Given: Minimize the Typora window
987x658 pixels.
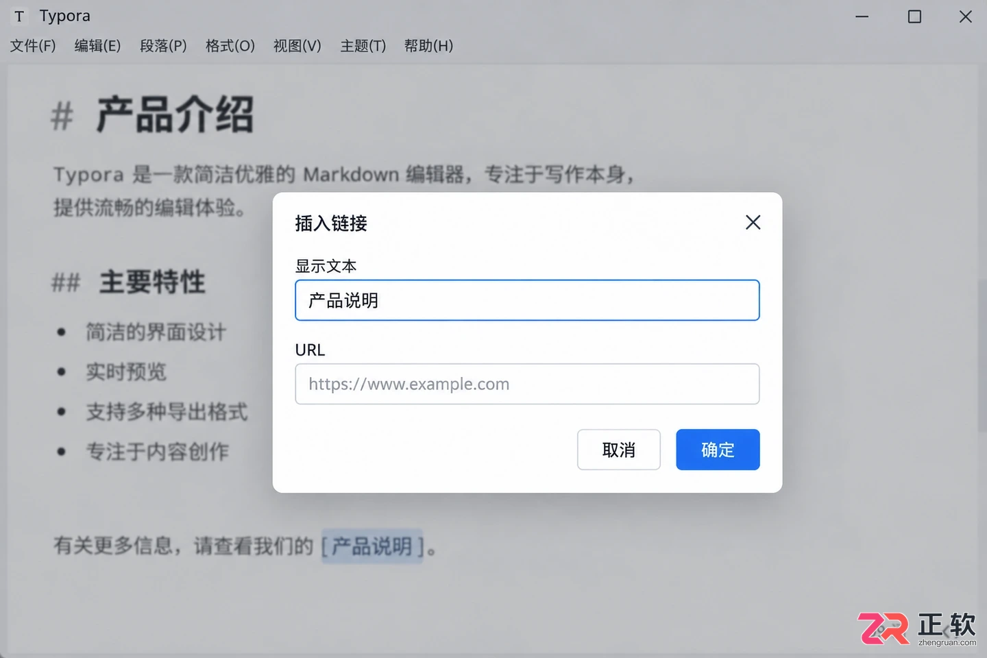Looking at the screenshot, I should (x=862, y=16).
